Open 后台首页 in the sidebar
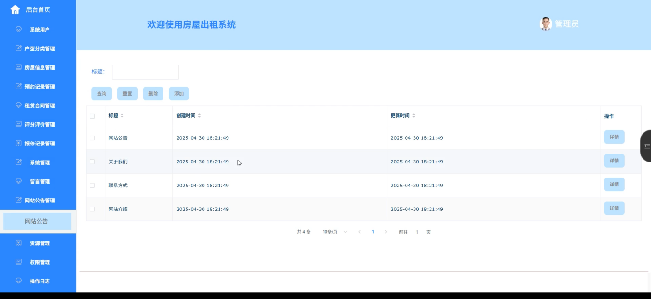The height and width of the screenshot is (299, 651). click(x=38, y=9)
